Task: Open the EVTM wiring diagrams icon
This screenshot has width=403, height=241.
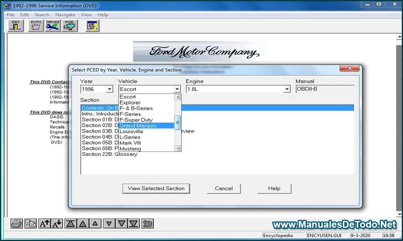Action: (x=36, y=26)
